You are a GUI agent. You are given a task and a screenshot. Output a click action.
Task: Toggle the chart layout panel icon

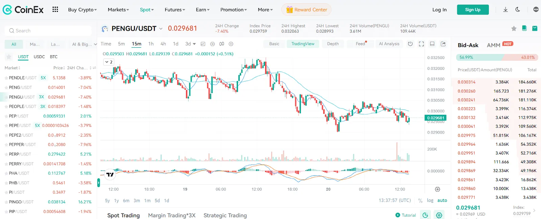(x=432, y=44)
